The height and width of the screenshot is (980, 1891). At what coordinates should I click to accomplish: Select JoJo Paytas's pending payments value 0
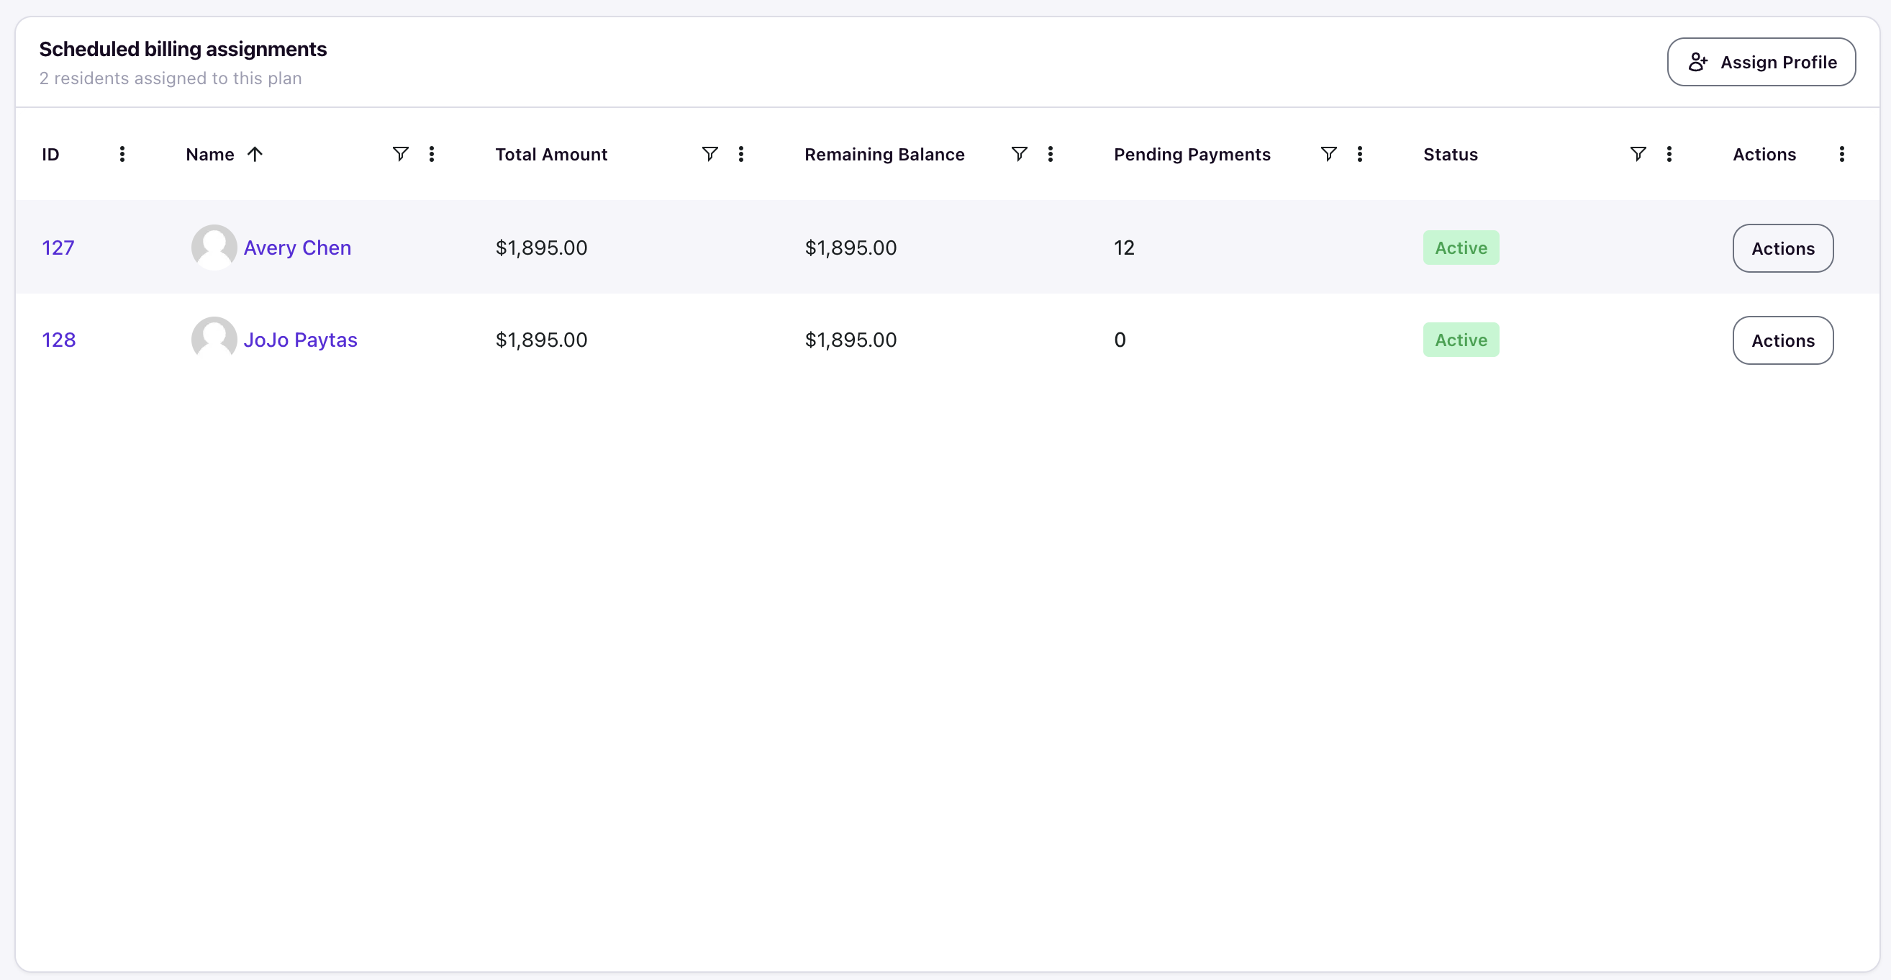(x=1120, y=340)
